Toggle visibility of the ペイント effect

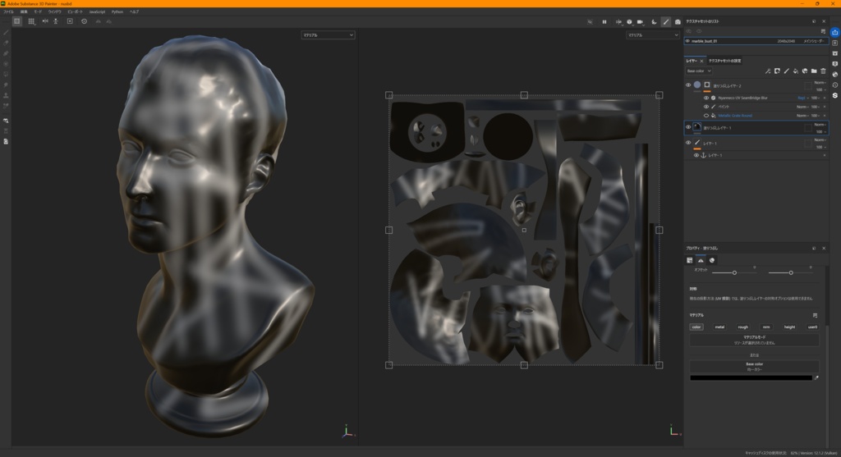coord(705,107)
